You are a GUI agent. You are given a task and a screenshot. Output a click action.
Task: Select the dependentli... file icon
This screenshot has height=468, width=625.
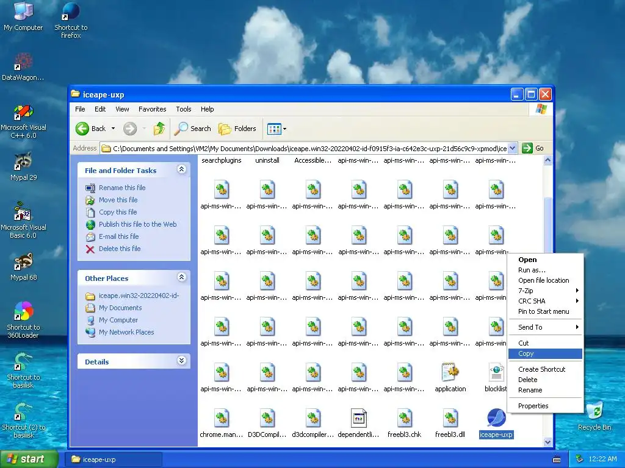(358, 424)
